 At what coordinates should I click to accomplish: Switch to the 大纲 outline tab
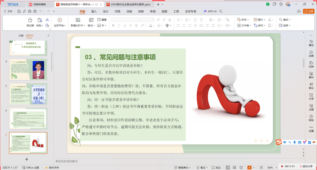coord(21,35)
